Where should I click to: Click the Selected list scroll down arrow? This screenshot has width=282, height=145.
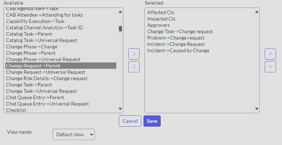(x=257, y=109)
